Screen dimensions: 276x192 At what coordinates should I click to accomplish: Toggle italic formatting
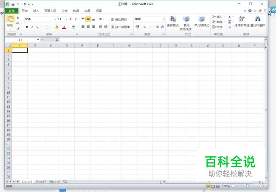pos(32,27)
